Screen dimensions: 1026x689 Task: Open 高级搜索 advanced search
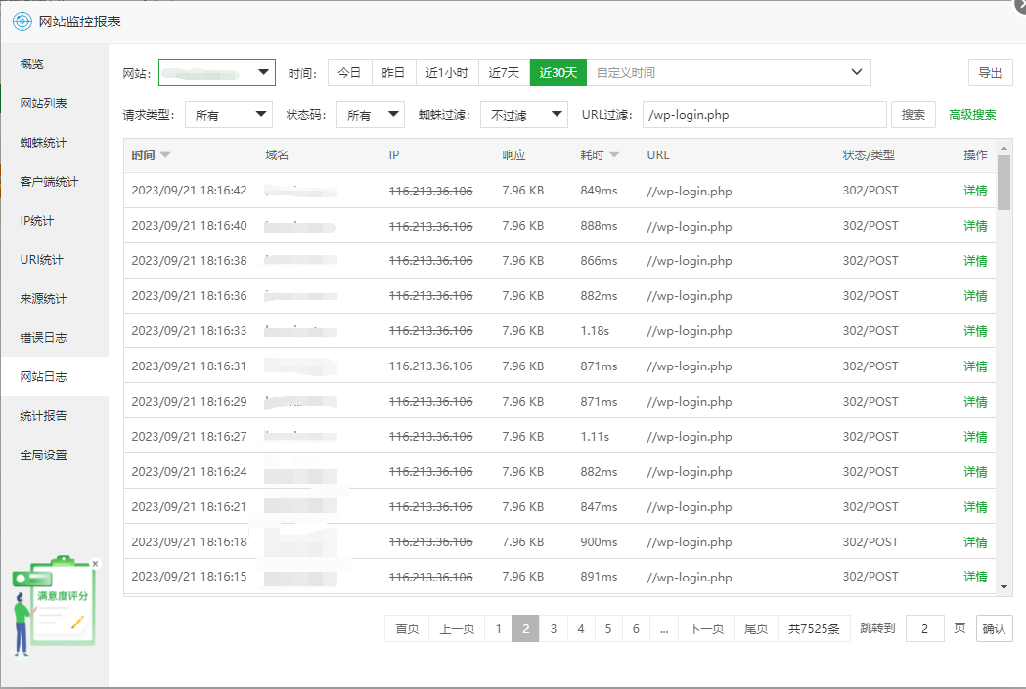972,115
